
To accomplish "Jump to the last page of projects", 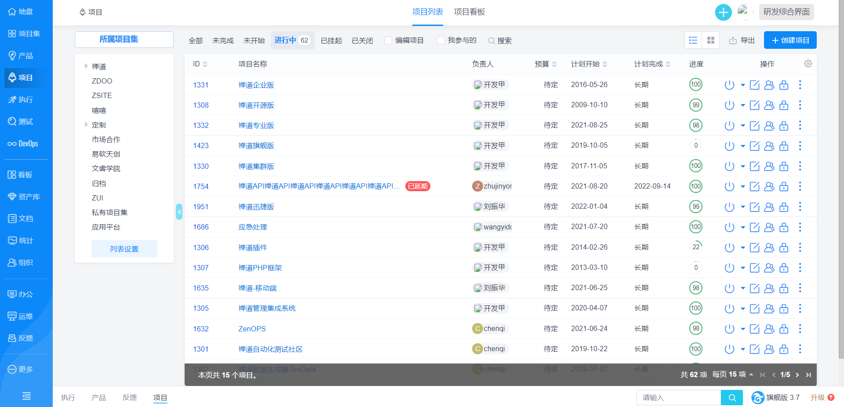I will 808,375.
